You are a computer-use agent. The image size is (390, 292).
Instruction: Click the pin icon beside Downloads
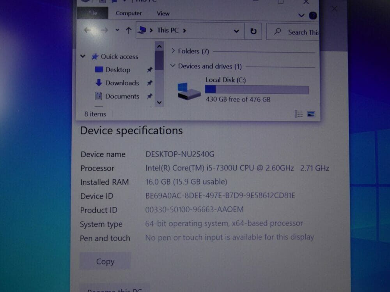[x=149, y=83]
